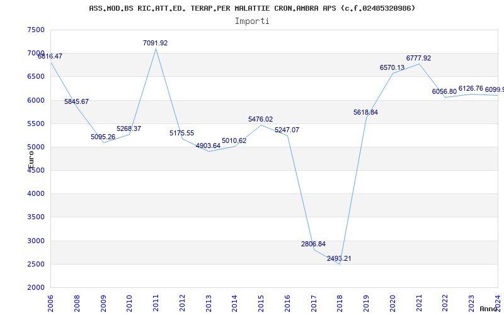Click the 2022 x-axis year label
The image size is (504, 315).
(445, 303)
